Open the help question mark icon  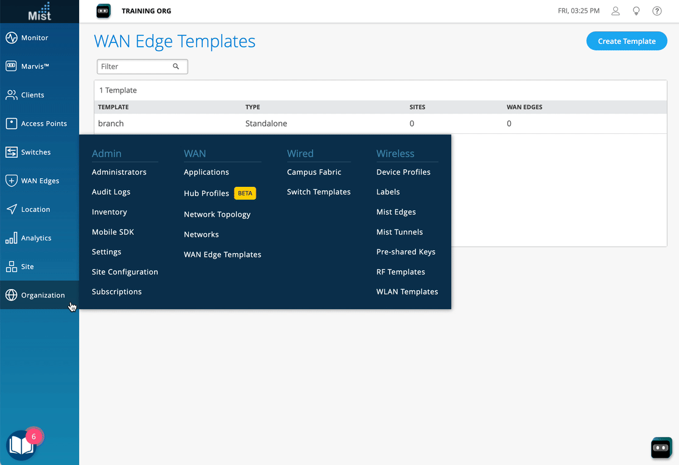tap(657, 11)
